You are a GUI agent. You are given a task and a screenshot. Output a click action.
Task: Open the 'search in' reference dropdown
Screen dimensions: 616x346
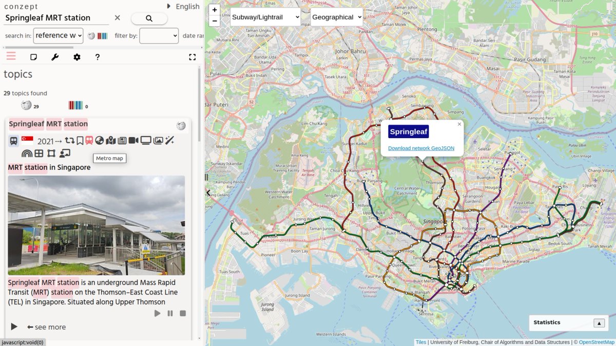(58, 35)
